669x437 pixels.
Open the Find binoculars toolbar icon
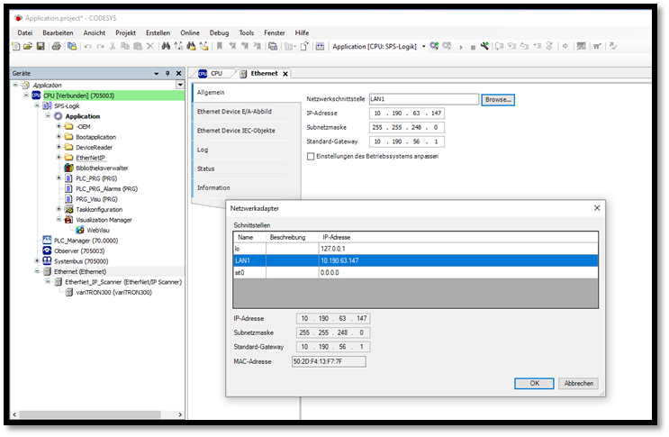[x=166, y=46]
